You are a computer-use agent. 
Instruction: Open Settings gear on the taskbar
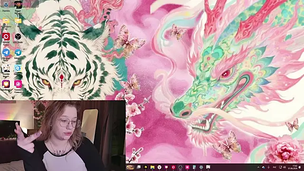pyautogui.click(x=201, y=167)
